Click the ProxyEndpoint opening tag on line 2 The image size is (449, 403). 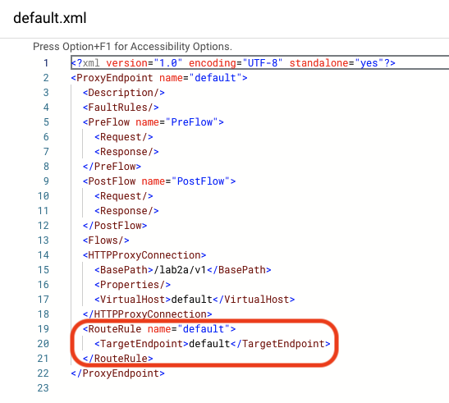(159, 78)
